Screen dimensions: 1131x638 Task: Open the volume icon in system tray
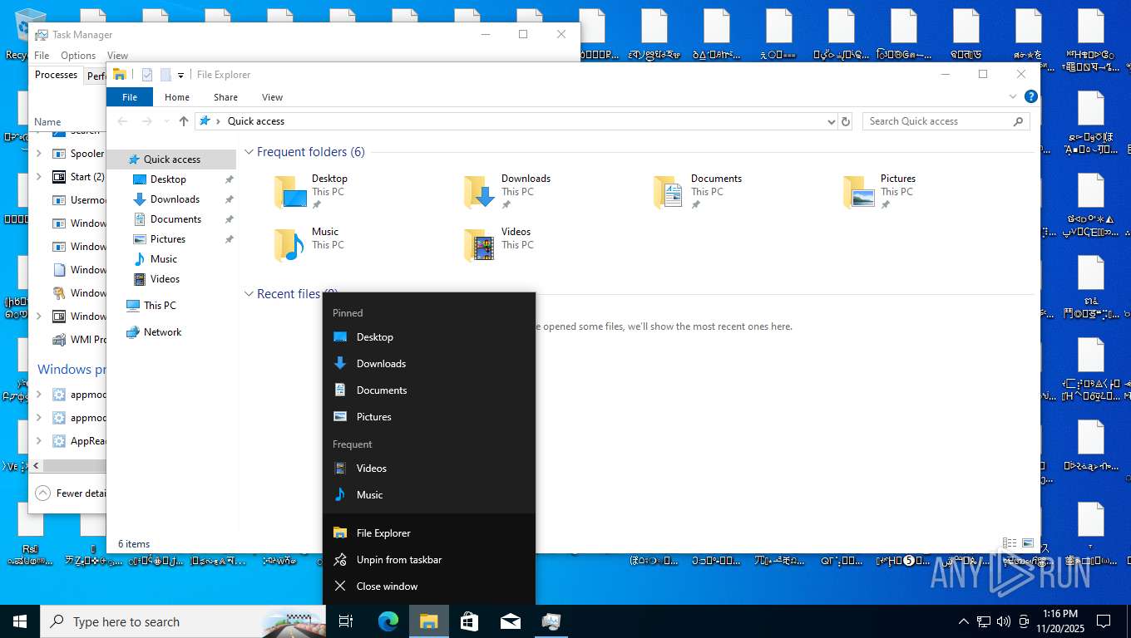[1003, 621]
